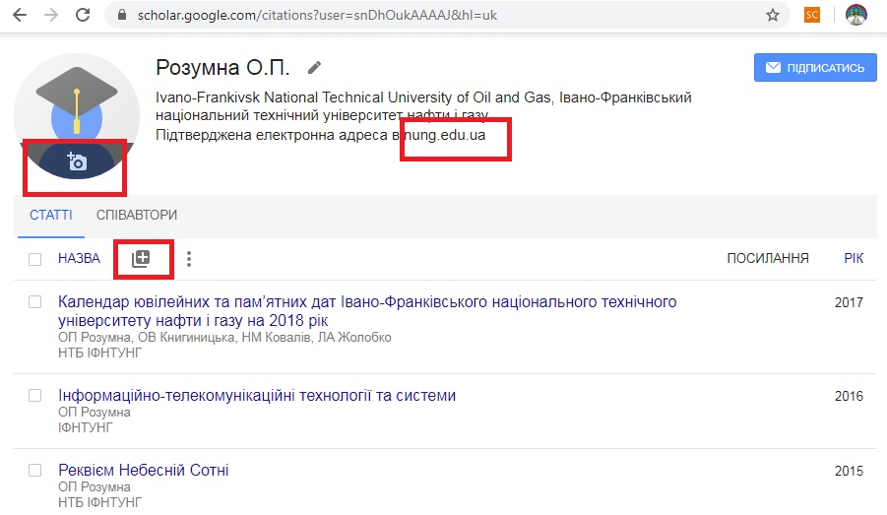Viewport: 887px width, 515px height.
Task: Reload the Google Scholar page
Action: click(x=83, y=16)
